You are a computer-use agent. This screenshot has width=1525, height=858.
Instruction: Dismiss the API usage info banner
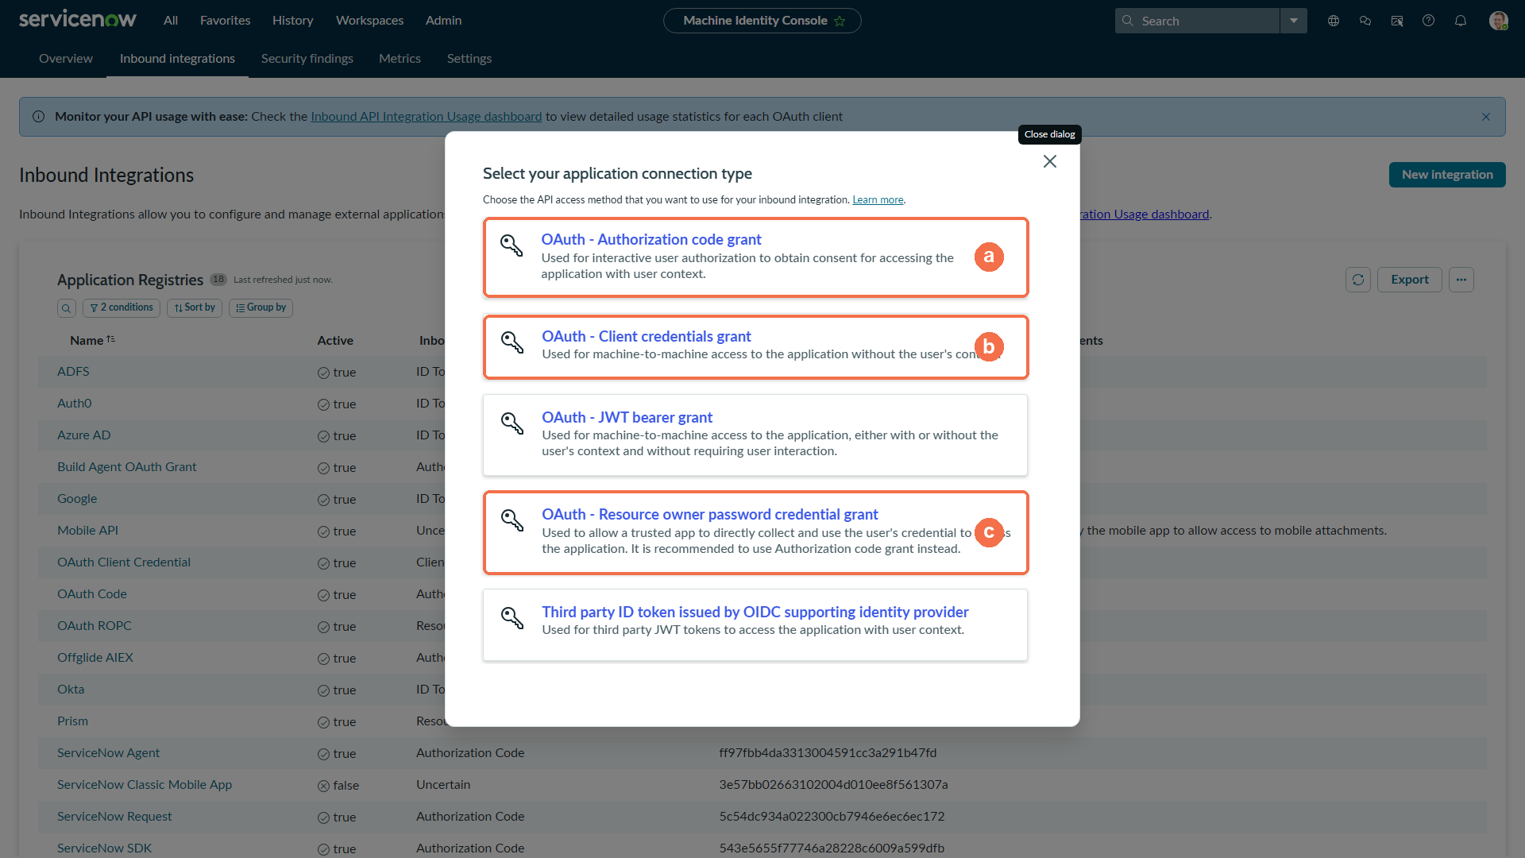pos(1485,117)
